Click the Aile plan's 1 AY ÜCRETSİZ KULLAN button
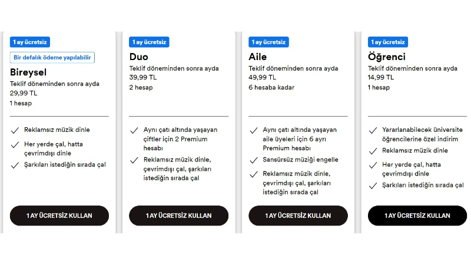The image size is (471, 265). pyautogui.click(x=298, y=216)
